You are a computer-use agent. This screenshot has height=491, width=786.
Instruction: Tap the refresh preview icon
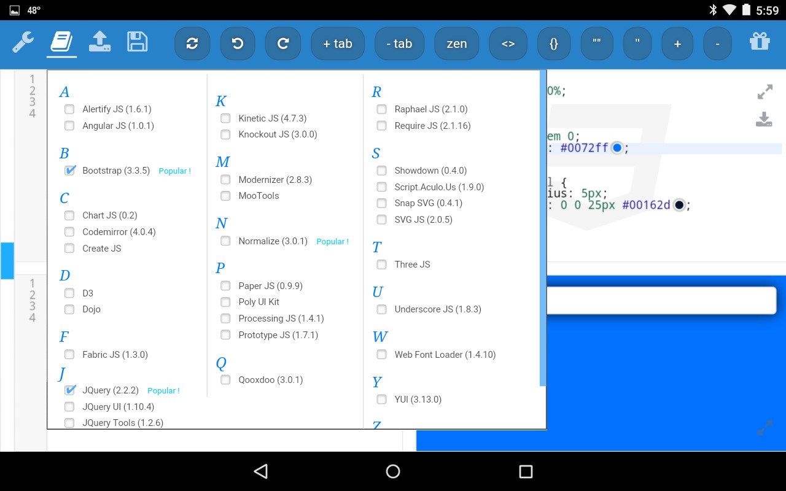pyautogui.click(x=192, y=44)
